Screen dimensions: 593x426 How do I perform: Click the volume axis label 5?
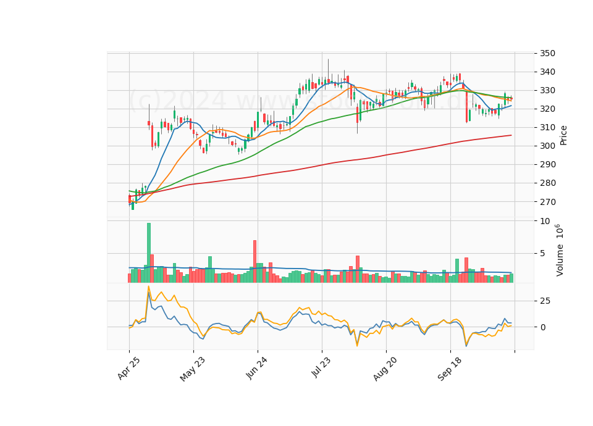pos(542,253)
